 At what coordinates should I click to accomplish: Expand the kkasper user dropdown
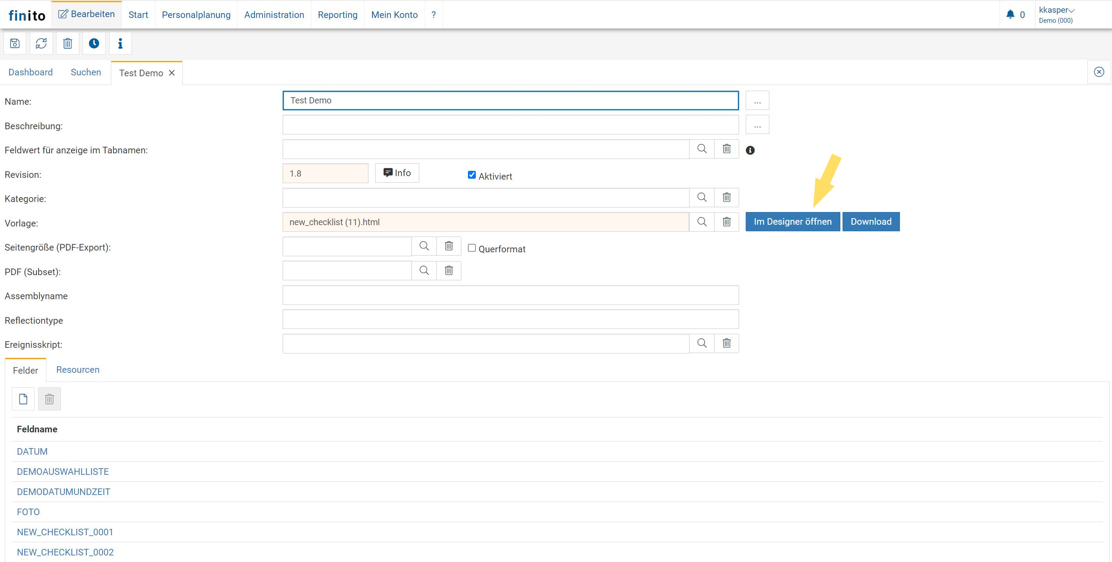(1056, 10)
